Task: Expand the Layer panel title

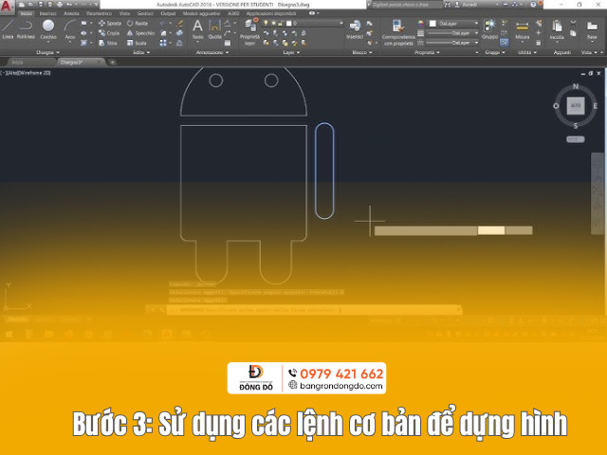Action: pyautogui.click(x=291, y=52)
